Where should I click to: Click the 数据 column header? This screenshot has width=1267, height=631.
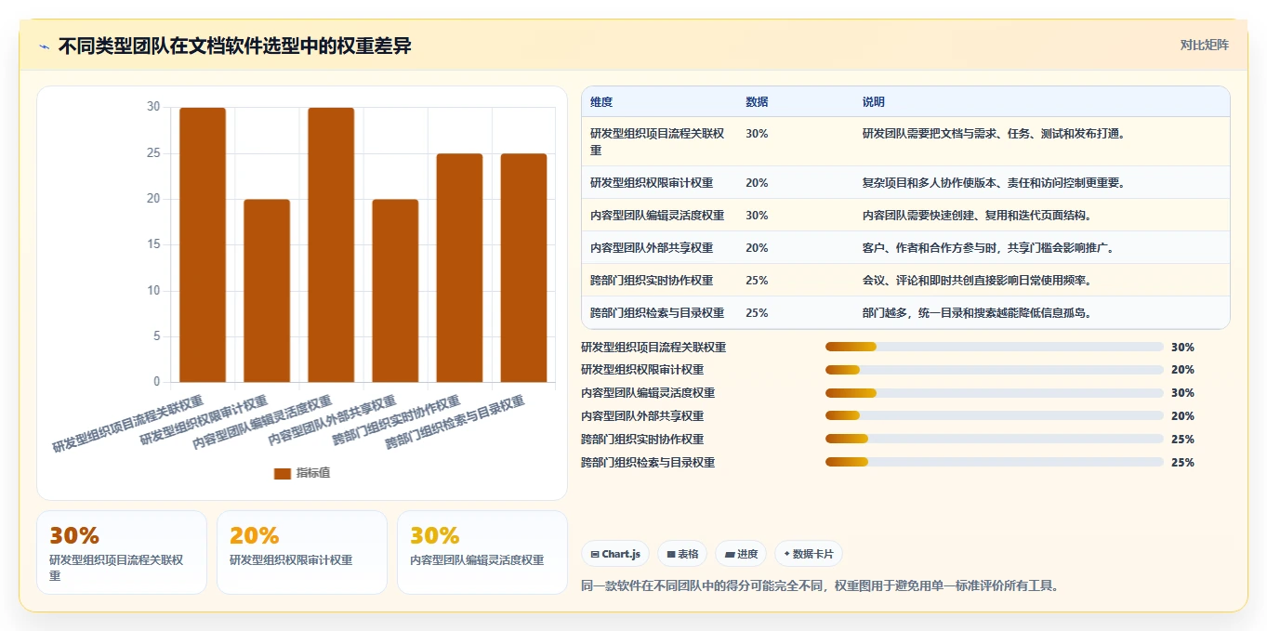pyautogui.click(x=757, y=102)
